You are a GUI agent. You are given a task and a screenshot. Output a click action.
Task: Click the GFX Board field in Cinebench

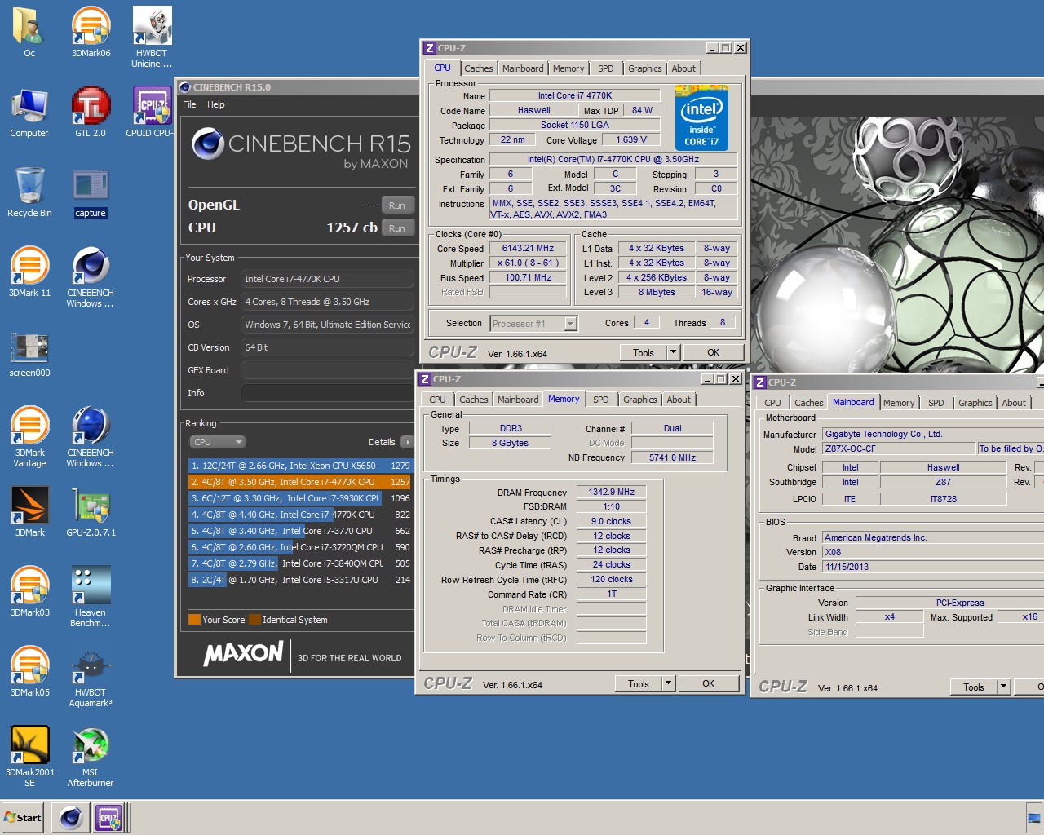pos(328,370)
